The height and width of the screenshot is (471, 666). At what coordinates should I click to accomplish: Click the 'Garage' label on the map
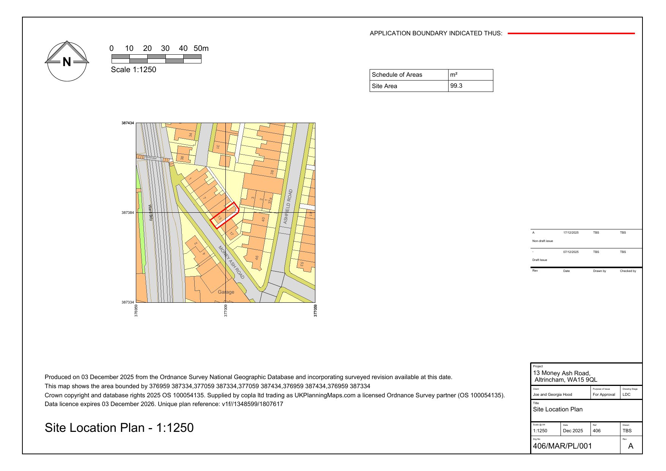click(x=226, y=292)
